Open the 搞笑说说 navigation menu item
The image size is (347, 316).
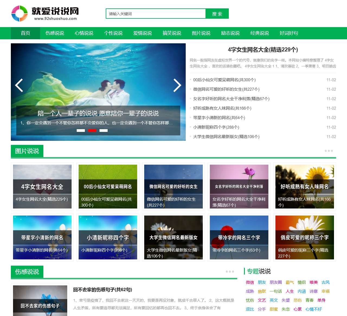[x=172, y=33]
